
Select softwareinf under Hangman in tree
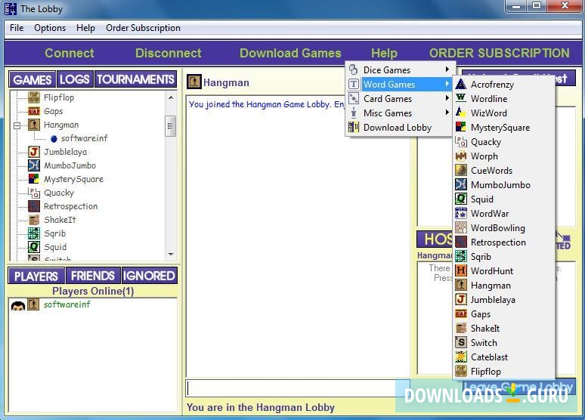[85, 138]
